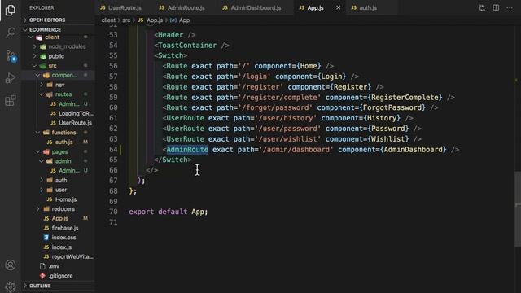Switch to the UserRoute.js tab
This screenshot has width=521, height=293.
(120, 7)
